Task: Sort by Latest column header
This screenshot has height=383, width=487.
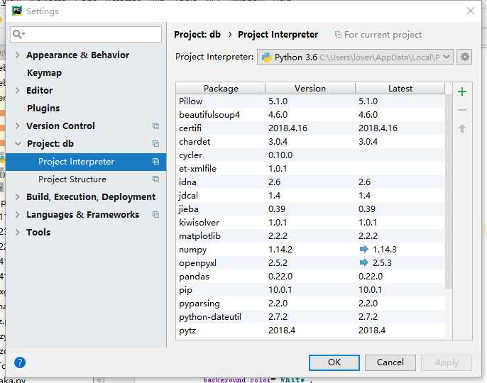Action: [x=400, y=89]
